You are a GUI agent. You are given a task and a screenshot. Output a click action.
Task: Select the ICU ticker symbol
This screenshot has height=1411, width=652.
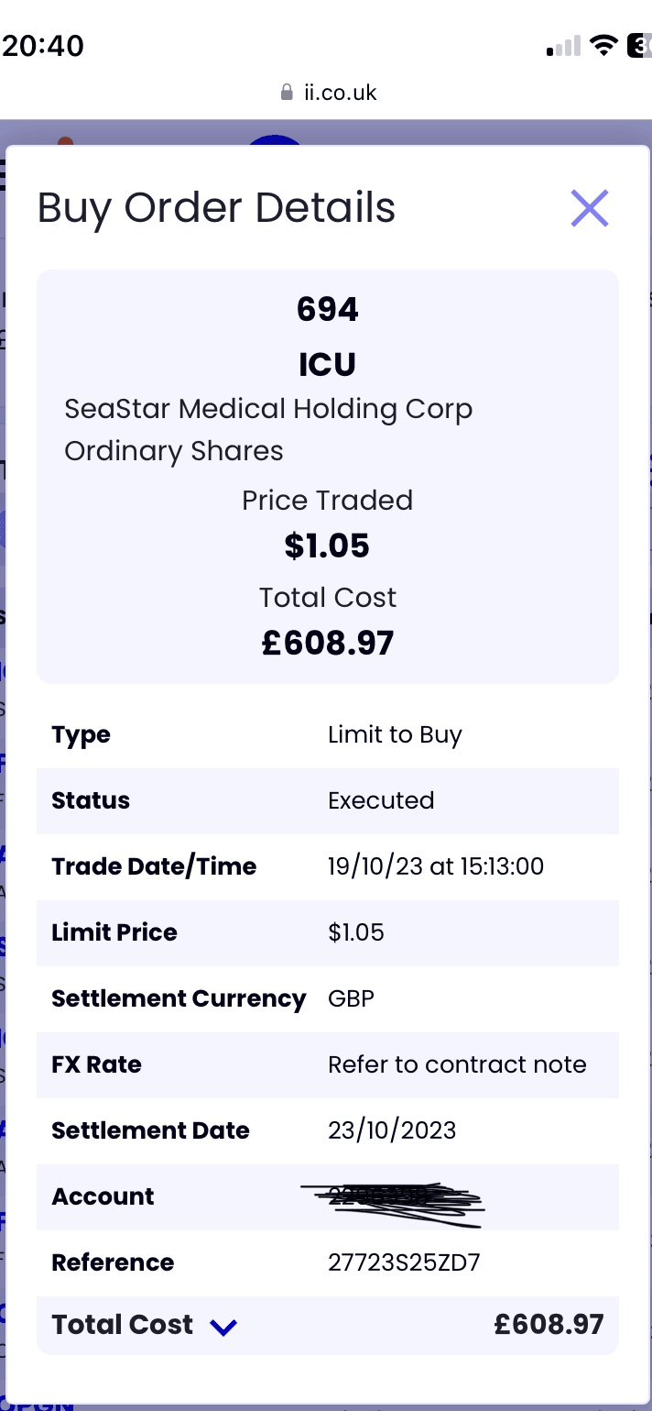[x=327, y=365]
